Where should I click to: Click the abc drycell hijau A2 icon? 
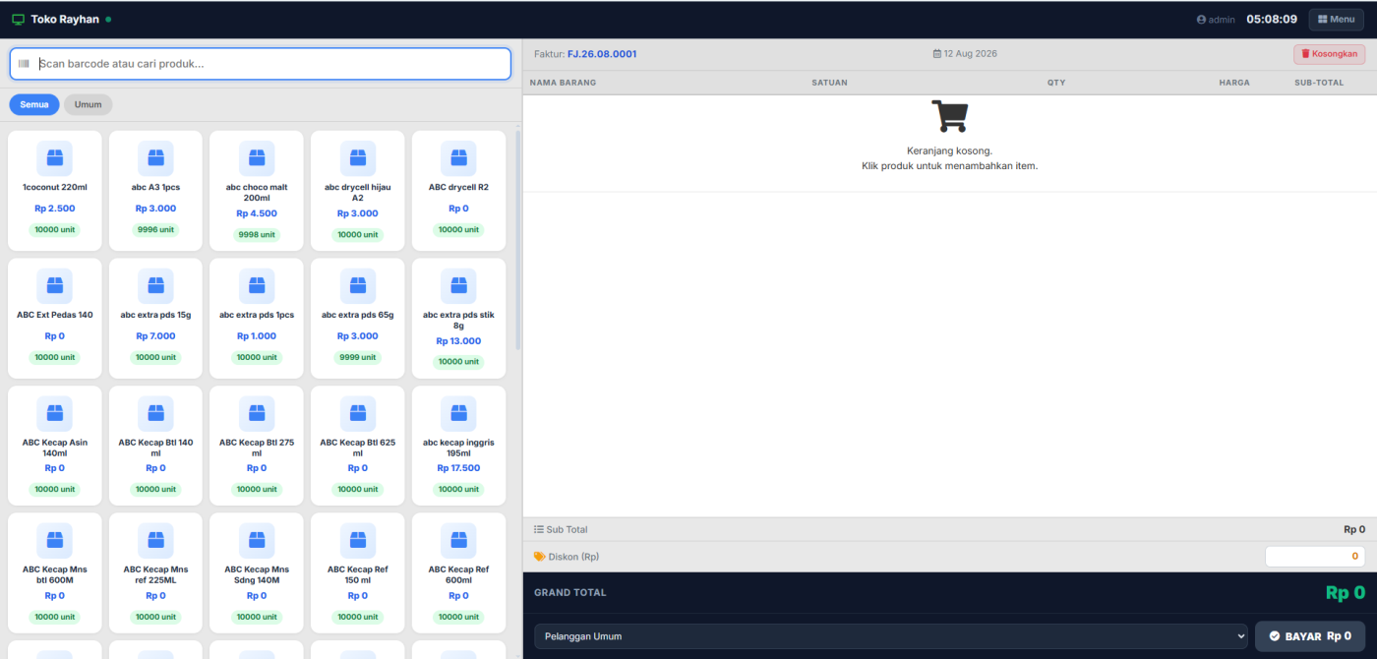click(x=358, y=158)
